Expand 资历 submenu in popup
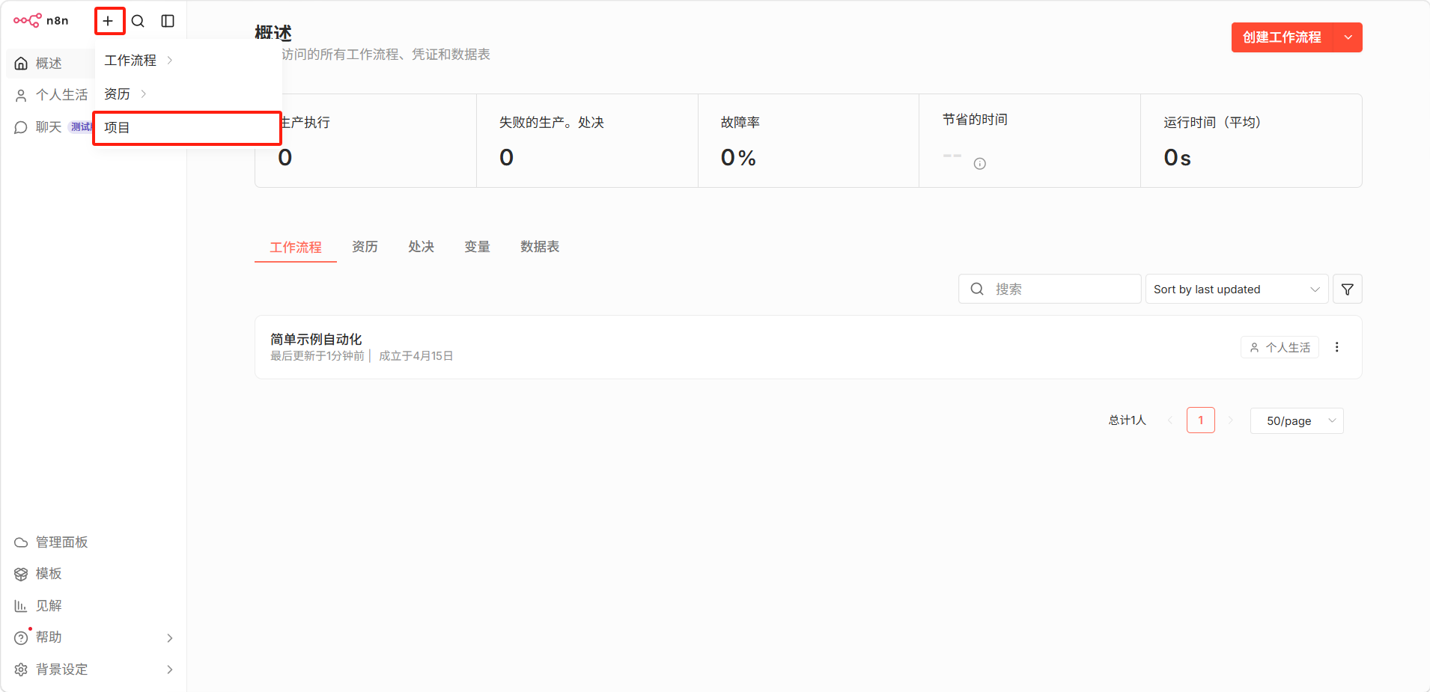The width and height of the screenshot is (1430, 692). pyautogui.click(x=187, y=94)
